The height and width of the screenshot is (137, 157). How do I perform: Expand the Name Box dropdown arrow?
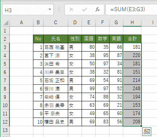point(50,9)
